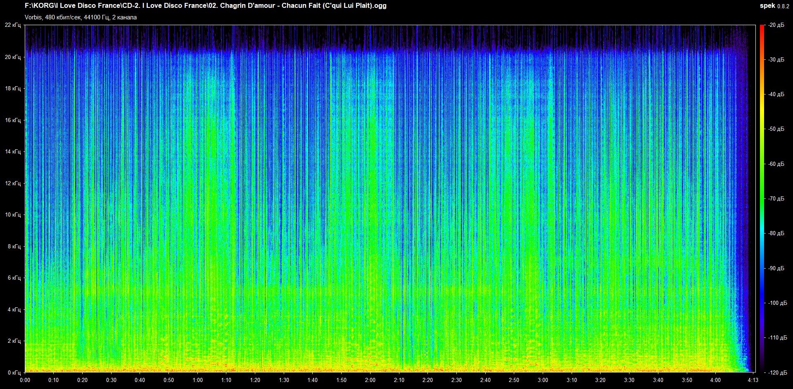The width and height of the screenshot is (793, 389).
Task: Select the 1:00 time marker
Action: click(197, 380)
